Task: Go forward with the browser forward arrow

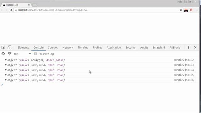Action: (6, 10)
